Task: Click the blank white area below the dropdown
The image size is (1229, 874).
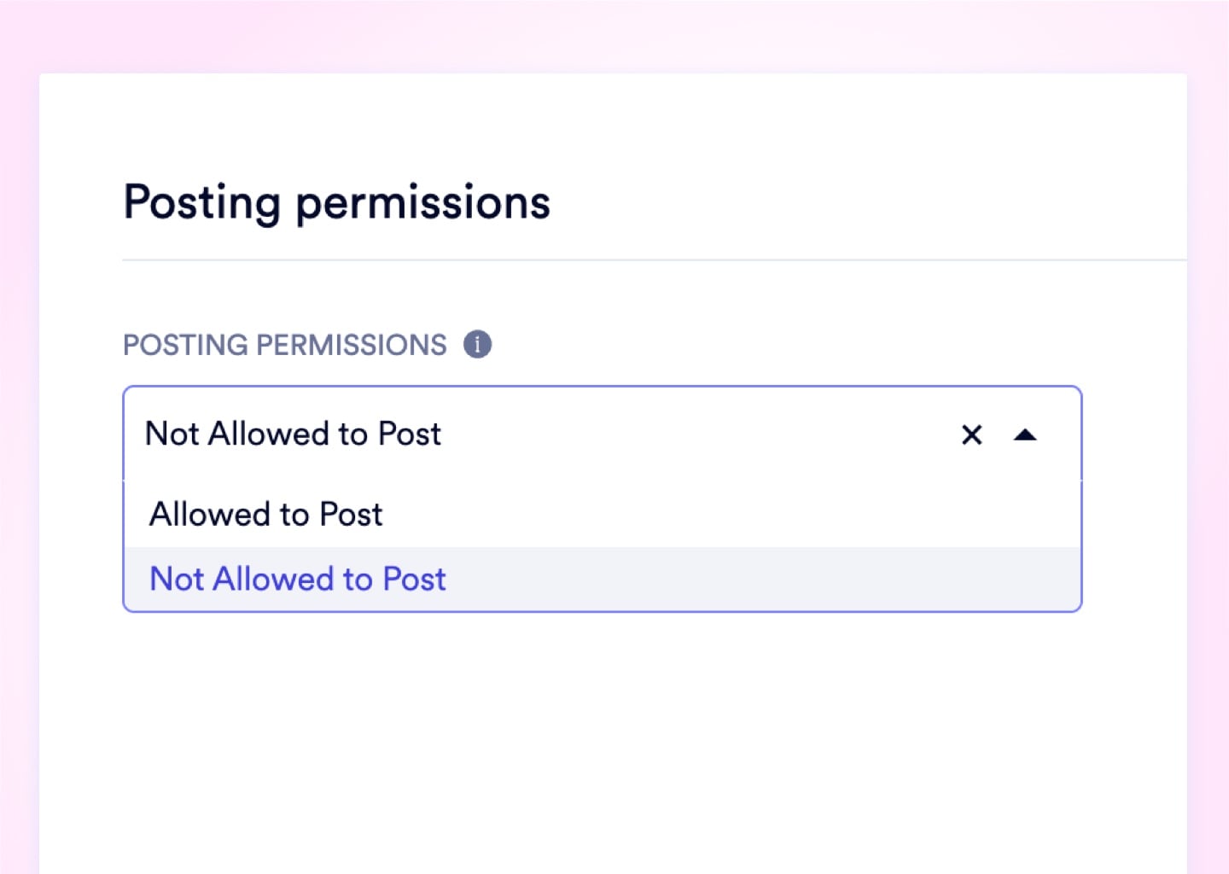Action: tap(597, 734)
